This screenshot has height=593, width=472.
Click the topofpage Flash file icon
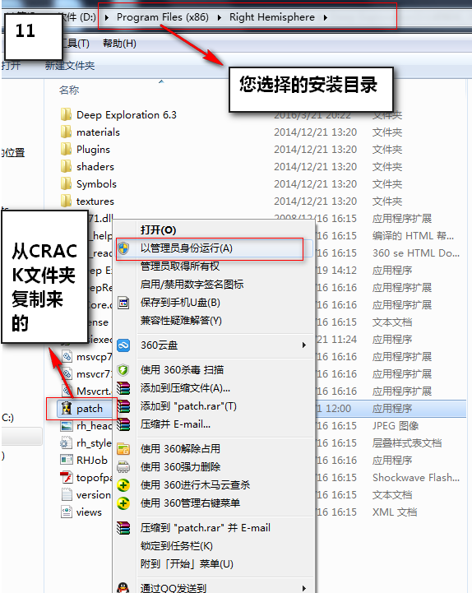66,477
